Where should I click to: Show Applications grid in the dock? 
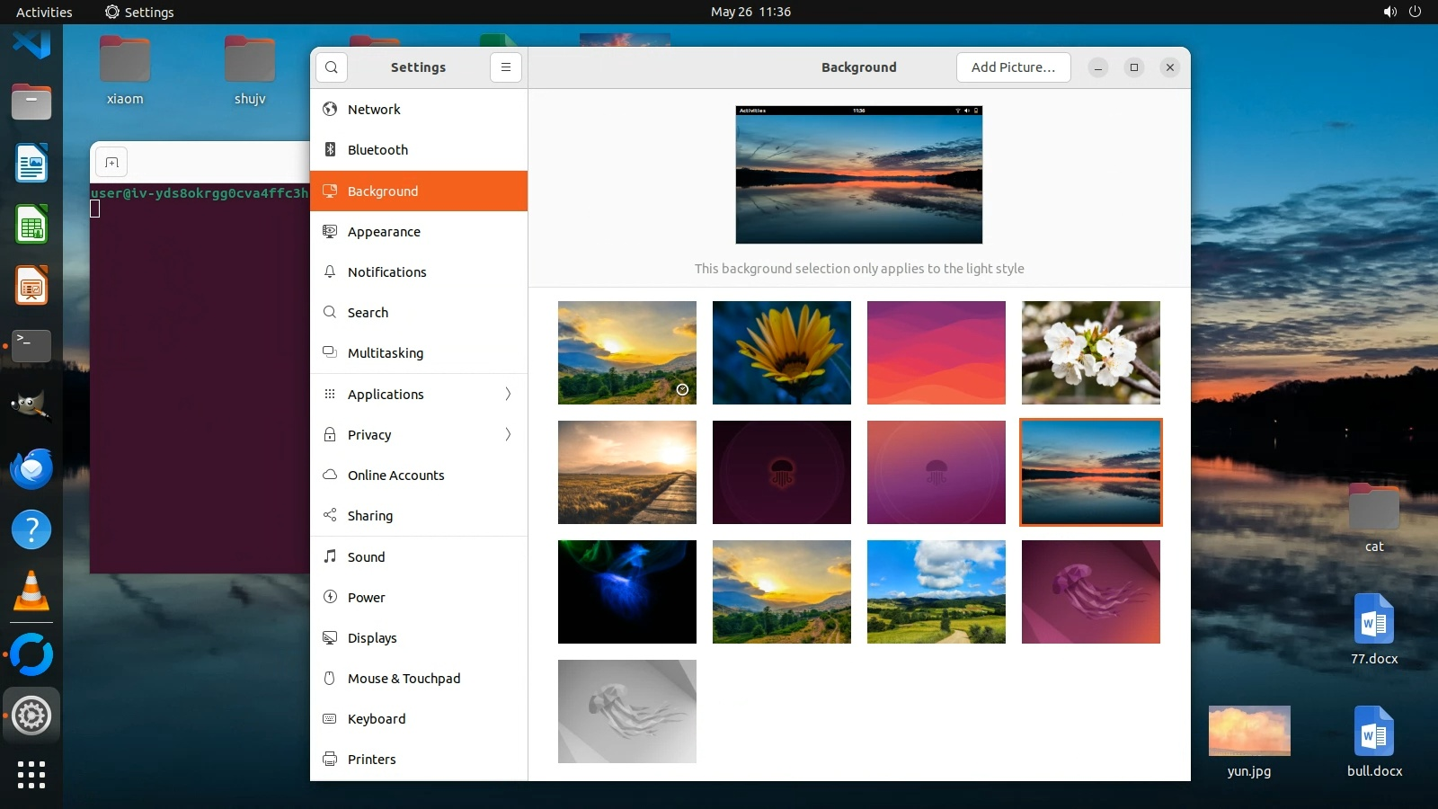click(x=31, y=774)
